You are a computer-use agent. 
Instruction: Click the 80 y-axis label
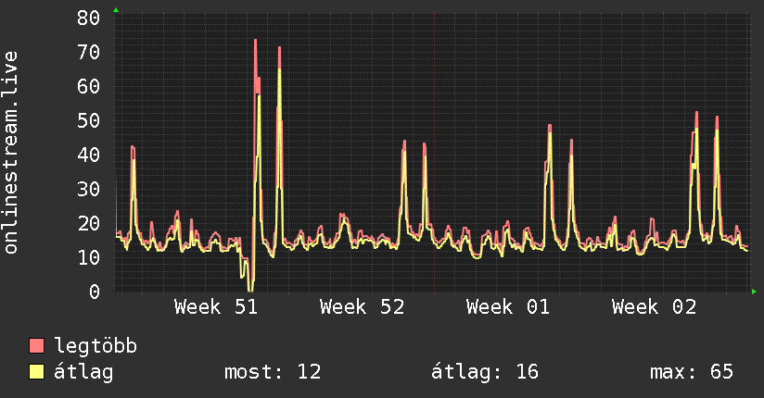point(88,18)
